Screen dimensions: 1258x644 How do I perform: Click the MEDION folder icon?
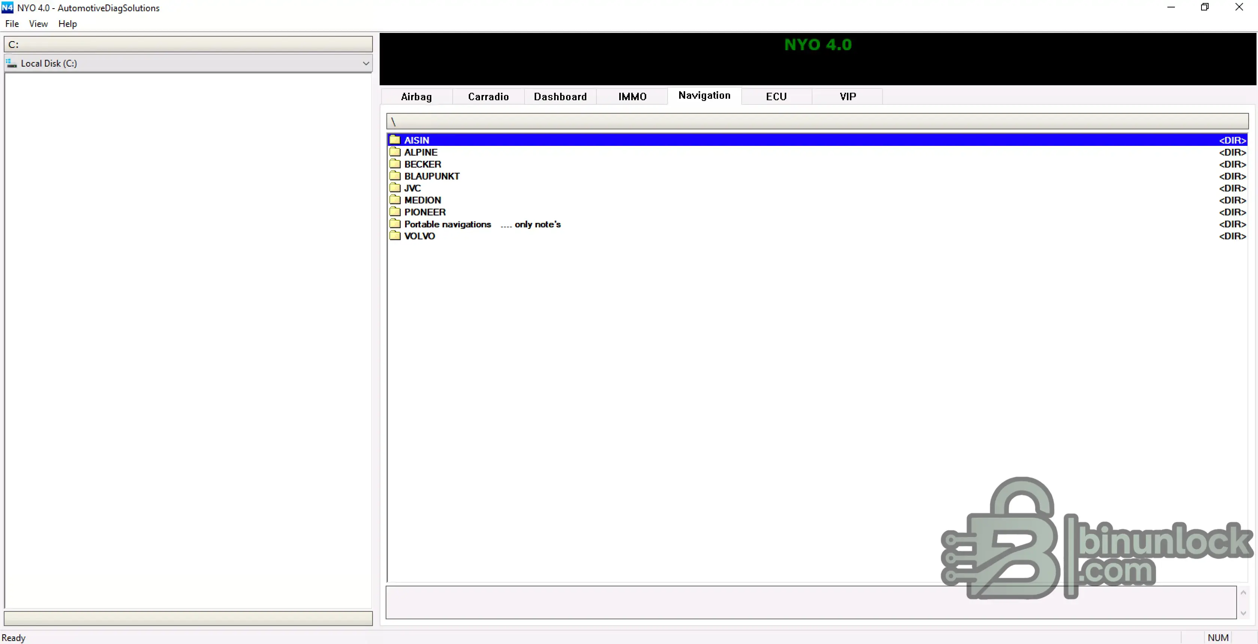395,200
